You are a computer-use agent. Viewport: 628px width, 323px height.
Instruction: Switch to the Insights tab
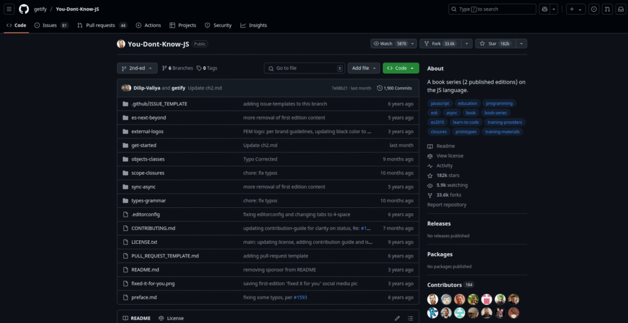[253, 25]
